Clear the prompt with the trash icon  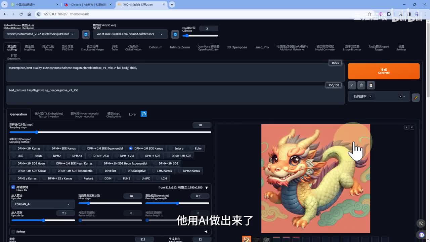pos(361,85)
